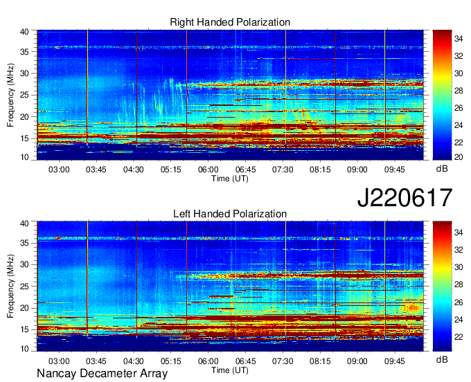Click the "Right Handed Polarization" plot title
This screenshot has height=382, width=471.
click(x=230, y=22)
